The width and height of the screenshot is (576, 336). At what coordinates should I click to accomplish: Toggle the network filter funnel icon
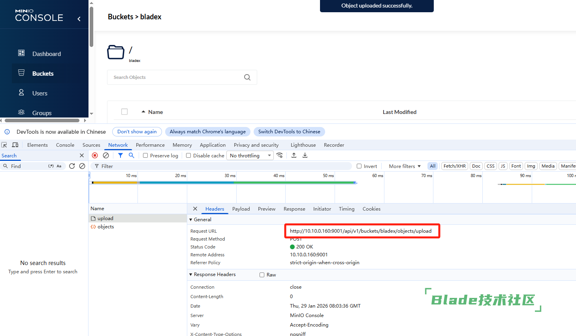[120, 155]
